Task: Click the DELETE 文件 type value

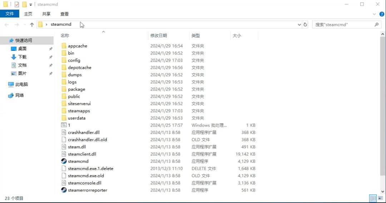Action: [204, 169]
